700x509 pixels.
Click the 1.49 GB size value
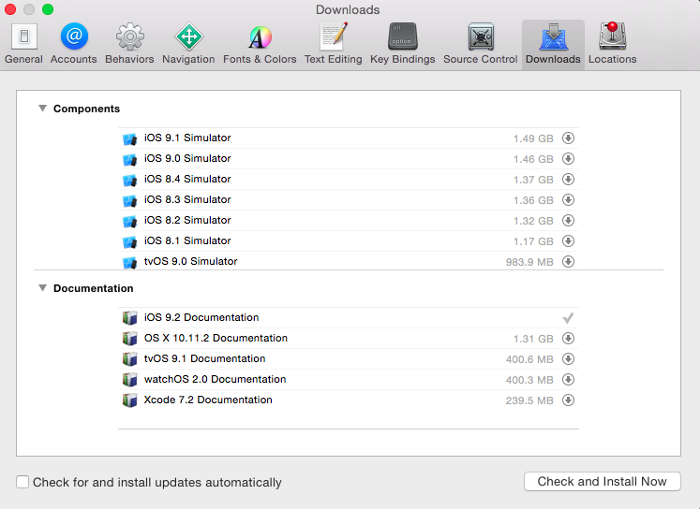click(533, 138)
